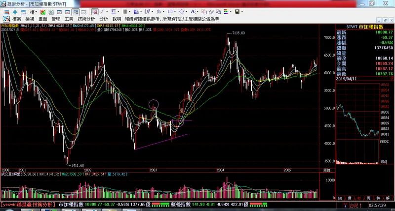Image resolution: width=395 pixels, height=211 pixels.
Task: Open the 檔案 menu
Action: pos(17,19)
